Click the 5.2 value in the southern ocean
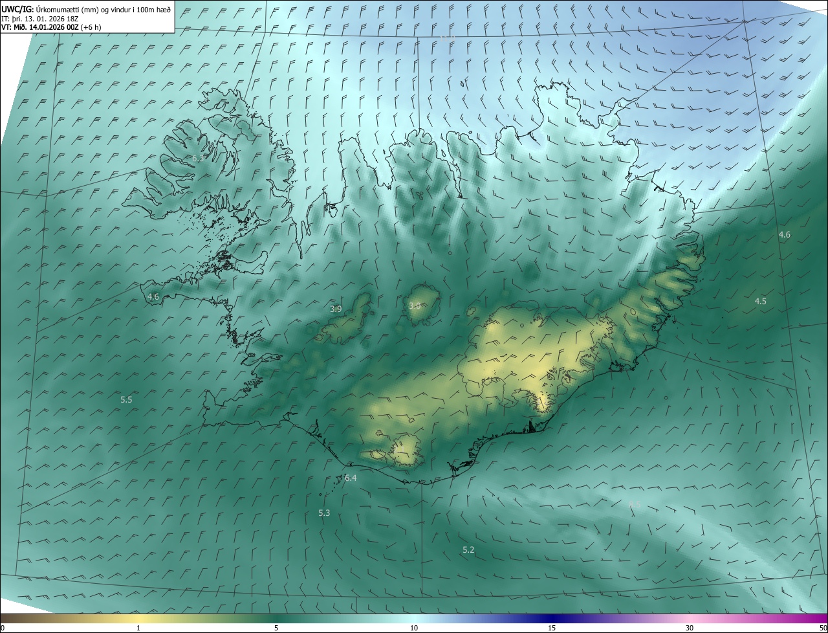The width and height of the screenshot is (828, 633). 468,550
